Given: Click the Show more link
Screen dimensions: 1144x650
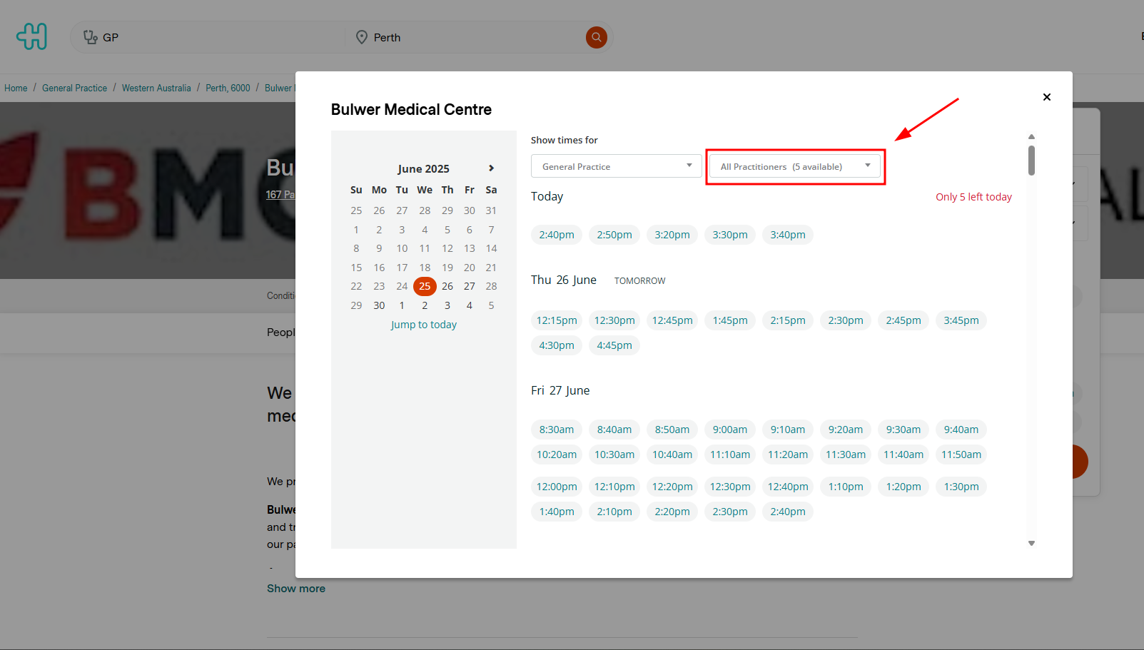Looking at the screenshot, I should (296, 589).
